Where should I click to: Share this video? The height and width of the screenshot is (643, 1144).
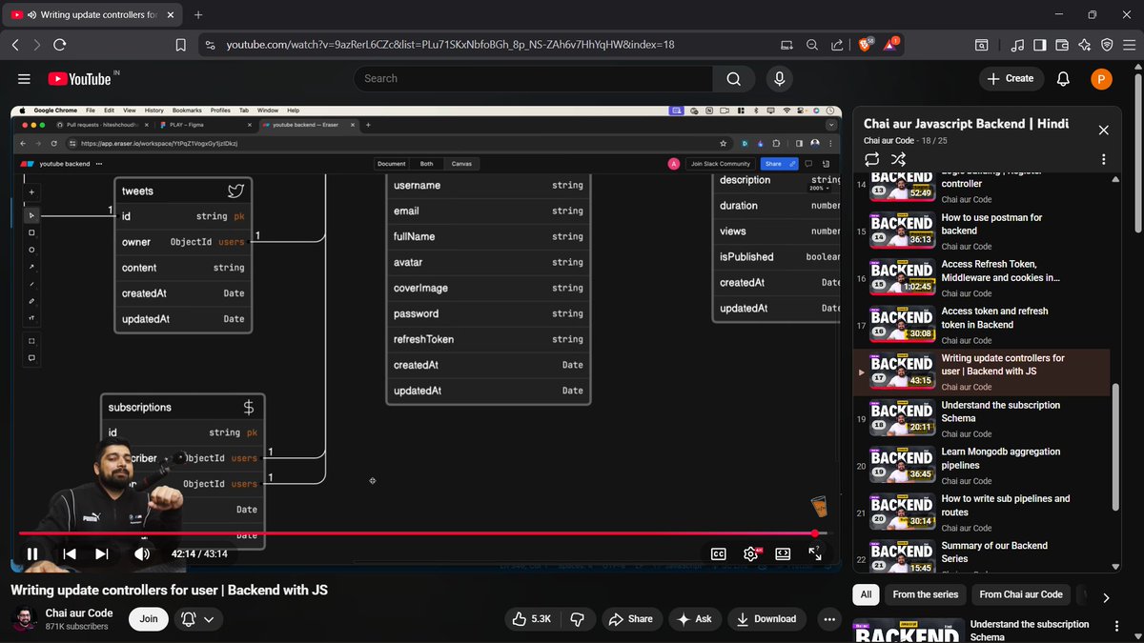tap(631, 618)
